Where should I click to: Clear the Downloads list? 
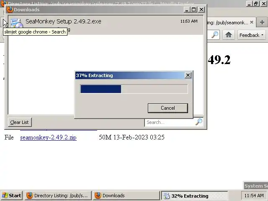click(20, 122)
